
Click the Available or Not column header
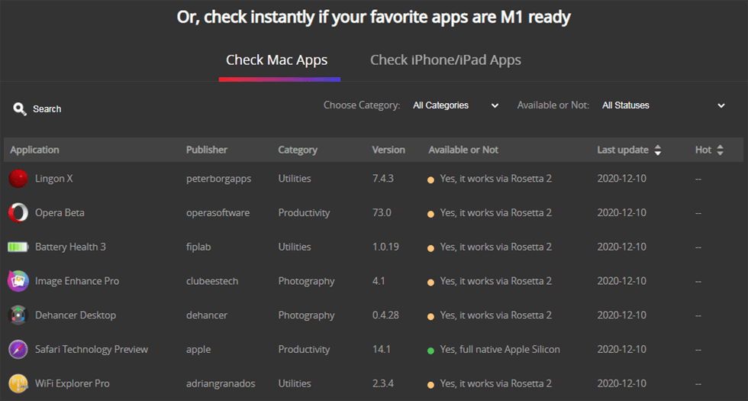pos(463,150)
